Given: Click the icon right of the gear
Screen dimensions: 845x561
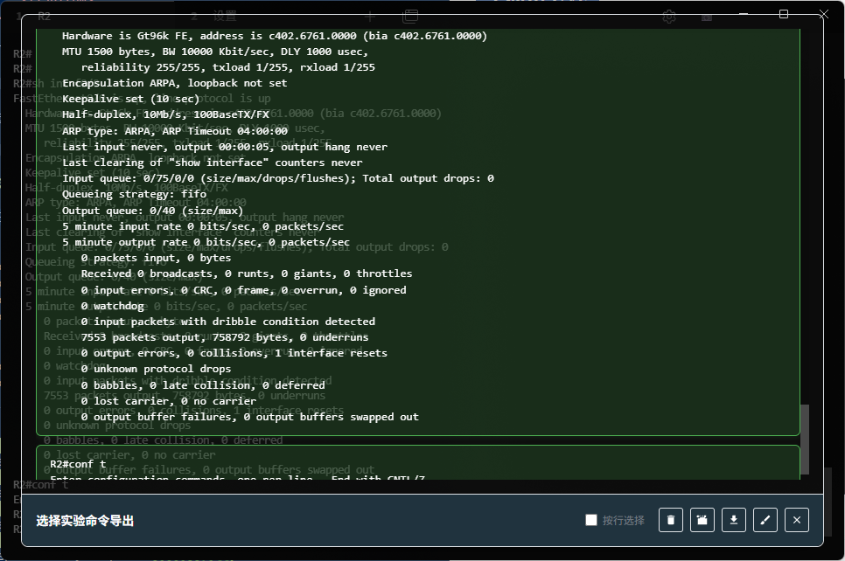Looking at the screenshot, I should (707, 17).
